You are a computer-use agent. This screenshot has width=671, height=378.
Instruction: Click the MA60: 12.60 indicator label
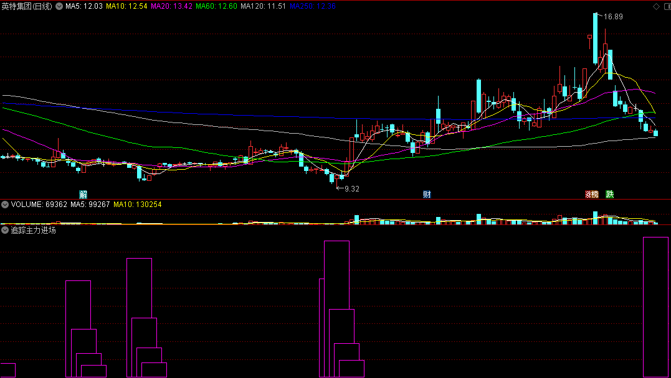tap(216, 6)
